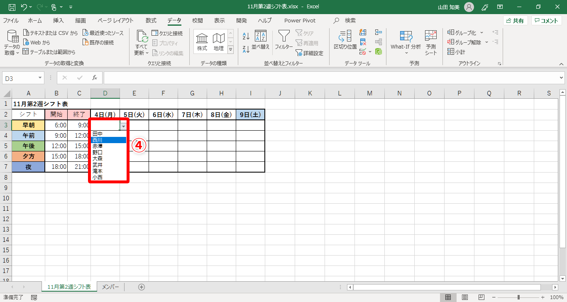
Task: Switch to the ホーム tab
Action: (35, 20)
